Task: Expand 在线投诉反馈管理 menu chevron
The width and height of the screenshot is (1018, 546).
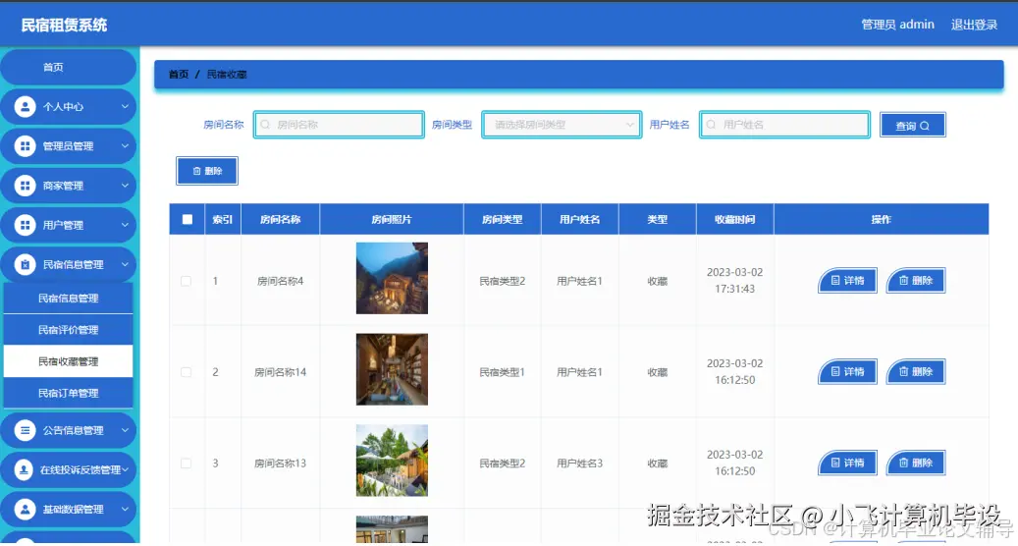Action: point(125,469)
